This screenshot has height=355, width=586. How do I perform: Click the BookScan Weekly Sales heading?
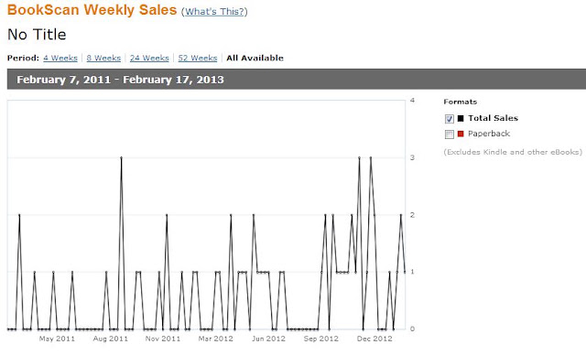click(92, 10)
